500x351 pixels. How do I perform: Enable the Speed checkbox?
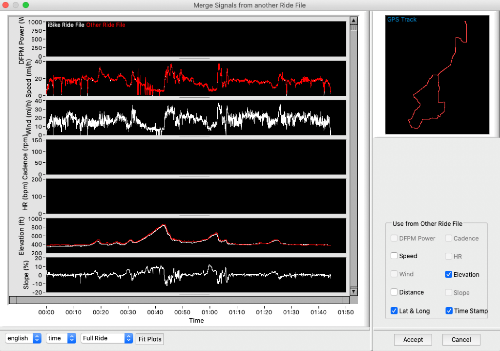point(394,256)
